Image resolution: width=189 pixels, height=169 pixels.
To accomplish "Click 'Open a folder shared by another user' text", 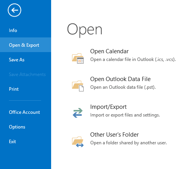I will point(129,143).
